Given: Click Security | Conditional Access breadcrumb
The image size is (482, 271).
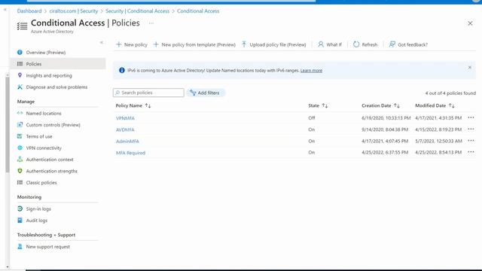Looking at the screenshot, I should click(x=137, y=11).
